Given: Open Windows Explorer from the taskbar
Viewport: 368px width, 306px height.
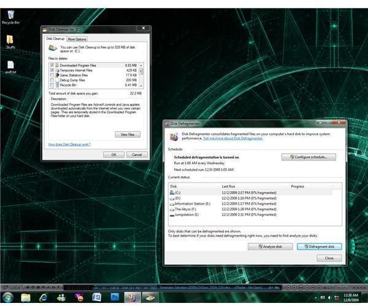Looking at the screenshot, I should click(26, 297).
